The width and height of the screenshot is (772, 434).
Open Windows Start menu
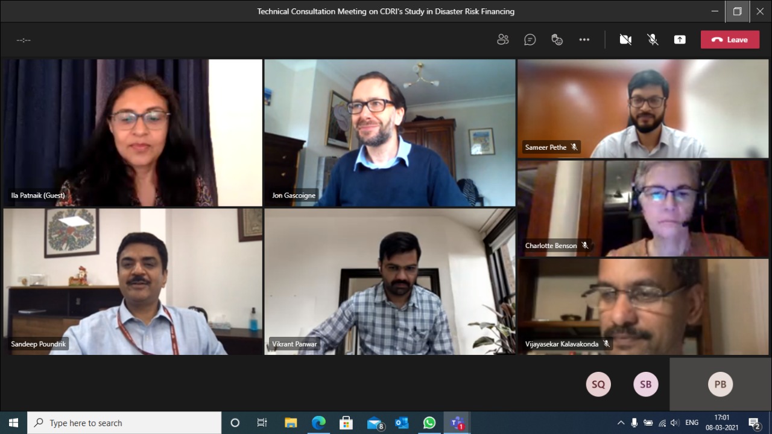tap(13, 423)
